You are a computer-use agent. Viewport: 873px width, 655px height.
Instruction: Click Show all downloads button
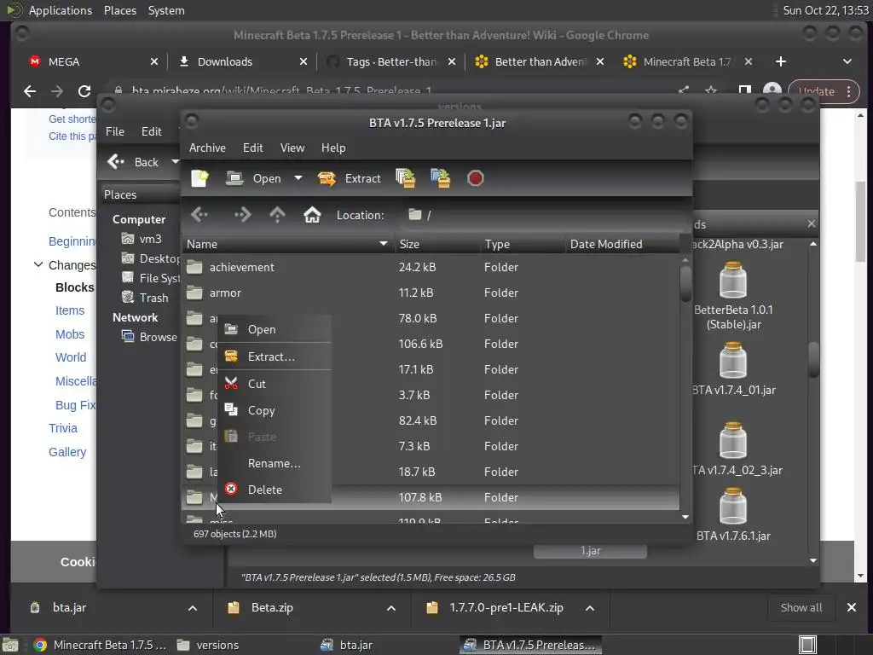coord(801,607)
